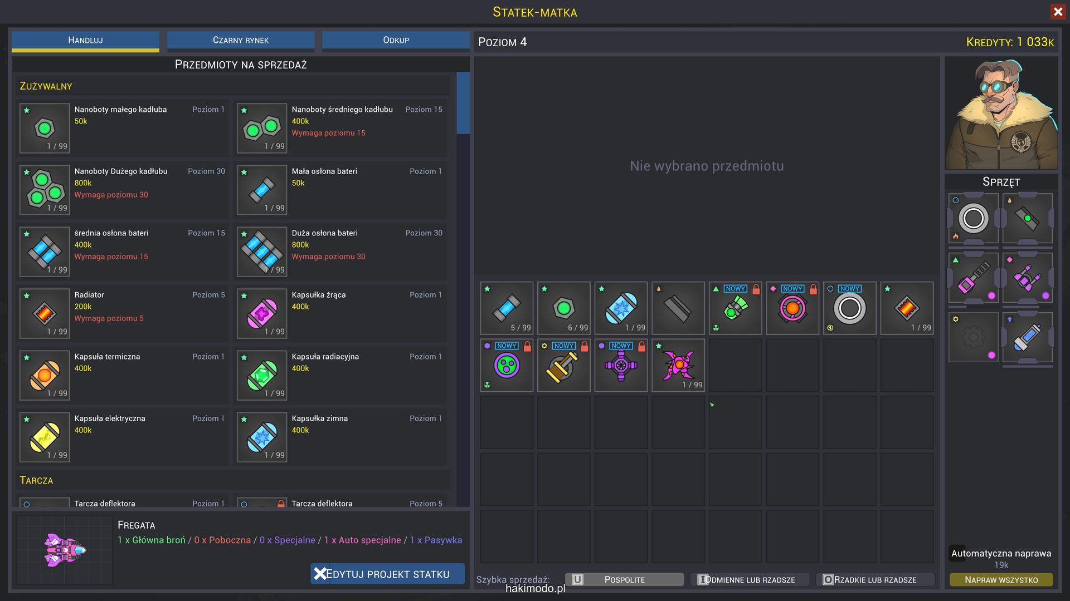Click the white ring shield in inventory

[x=849, y=308]
